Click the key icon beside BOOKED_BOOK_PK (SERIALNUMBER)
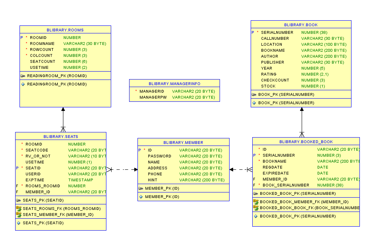The height and width of the screenshot is (235, 375). coord(256,194)
